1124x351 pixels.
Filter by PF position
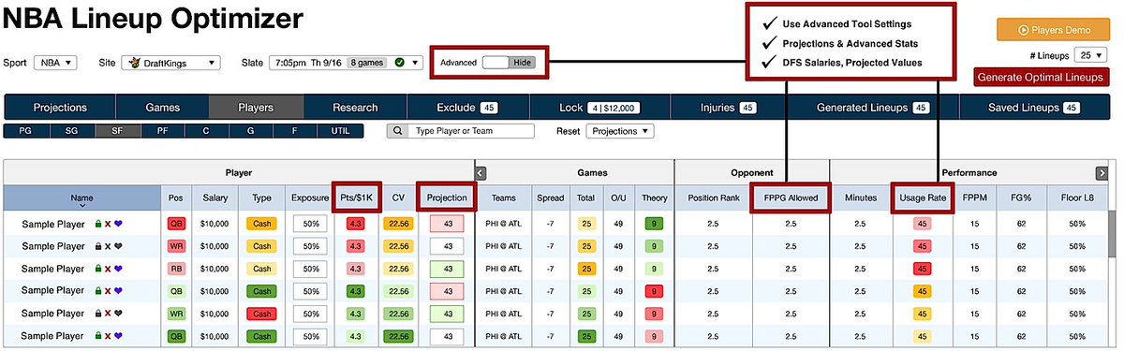163,131
